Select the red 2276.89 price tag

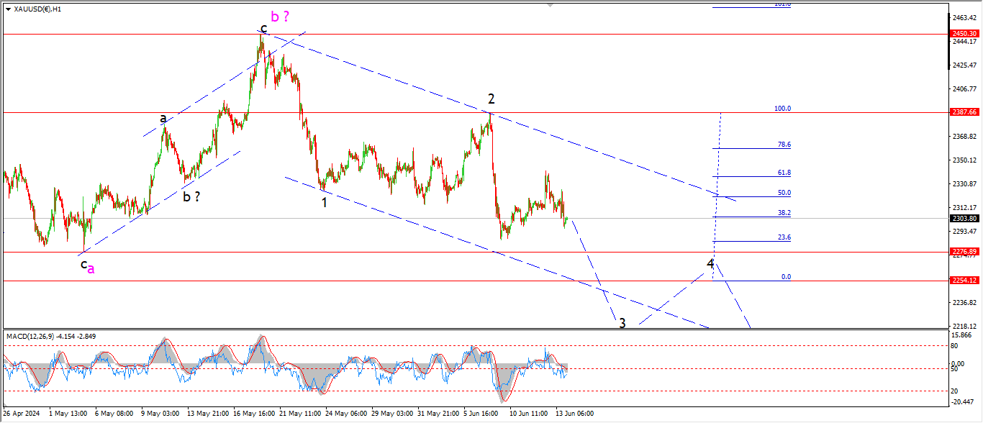point(964,252)
